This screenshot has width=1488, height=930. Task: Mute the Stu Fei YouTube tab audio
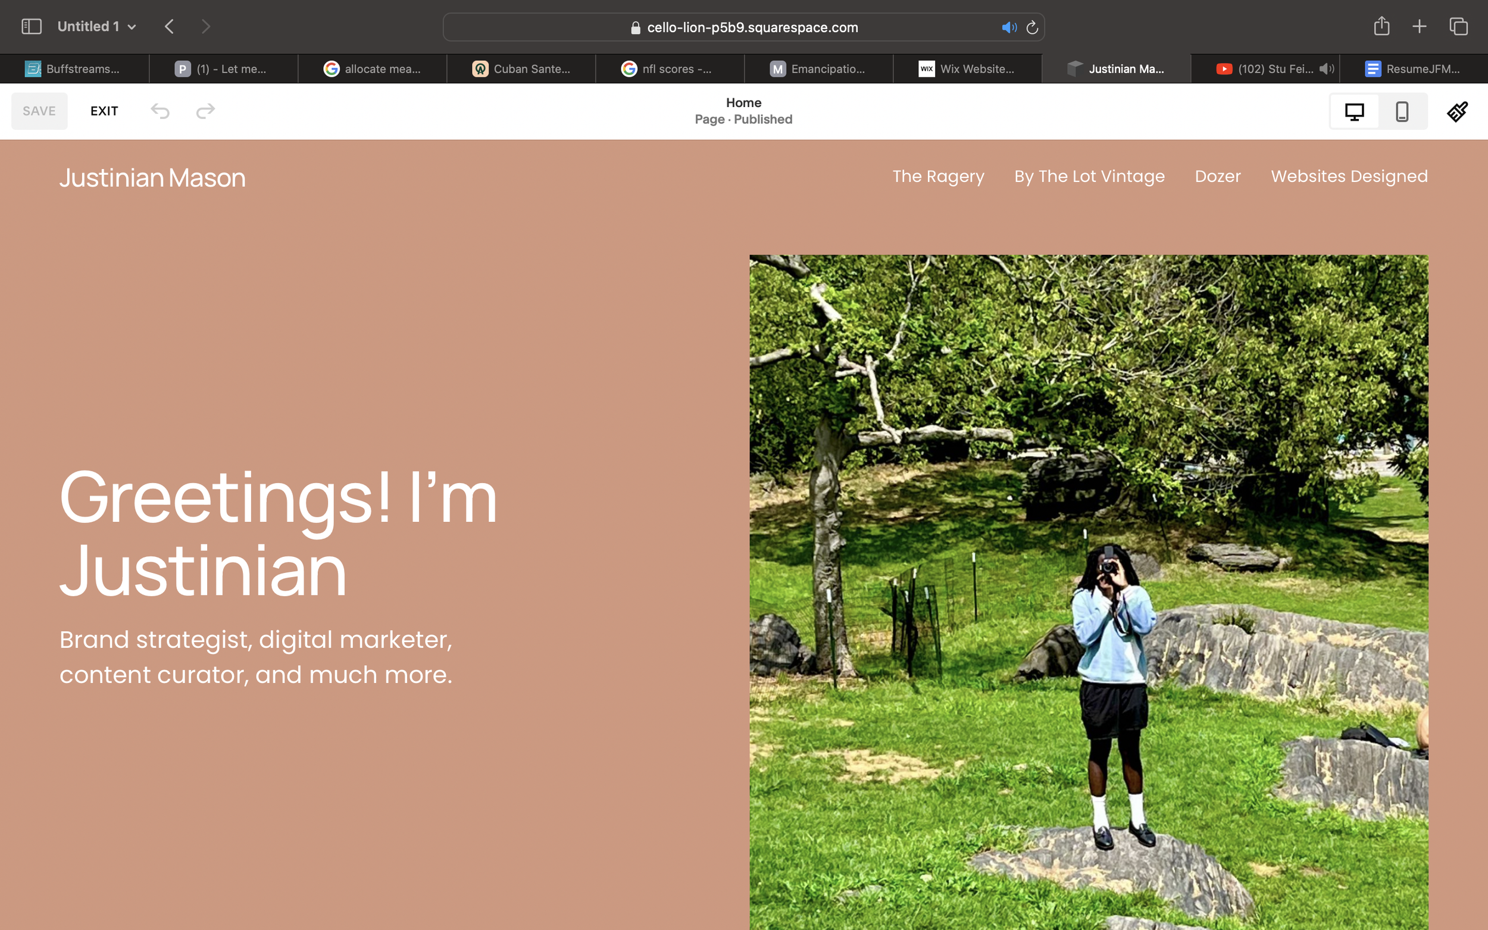click(x=1327, y=69)
